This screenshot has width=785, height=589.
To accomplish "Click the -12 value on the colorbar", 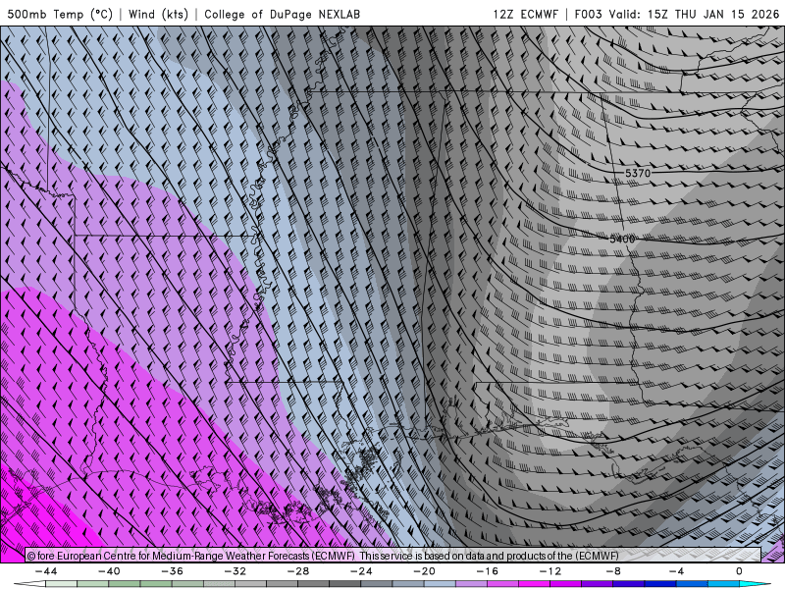I will pos(550,571).
